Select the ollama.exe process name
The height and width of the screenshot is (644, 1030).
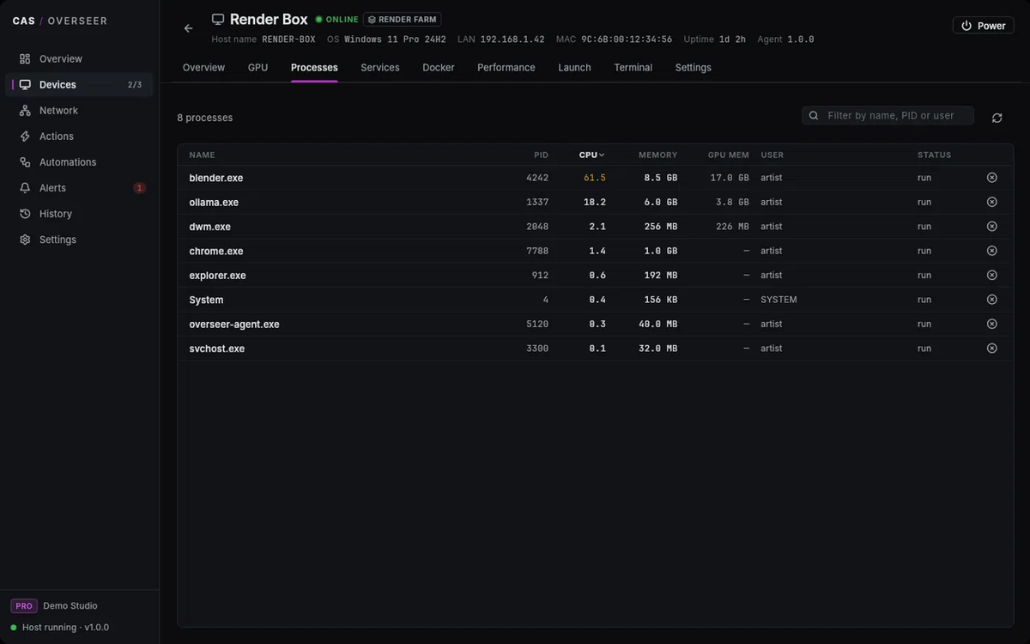tap(214, 203)
